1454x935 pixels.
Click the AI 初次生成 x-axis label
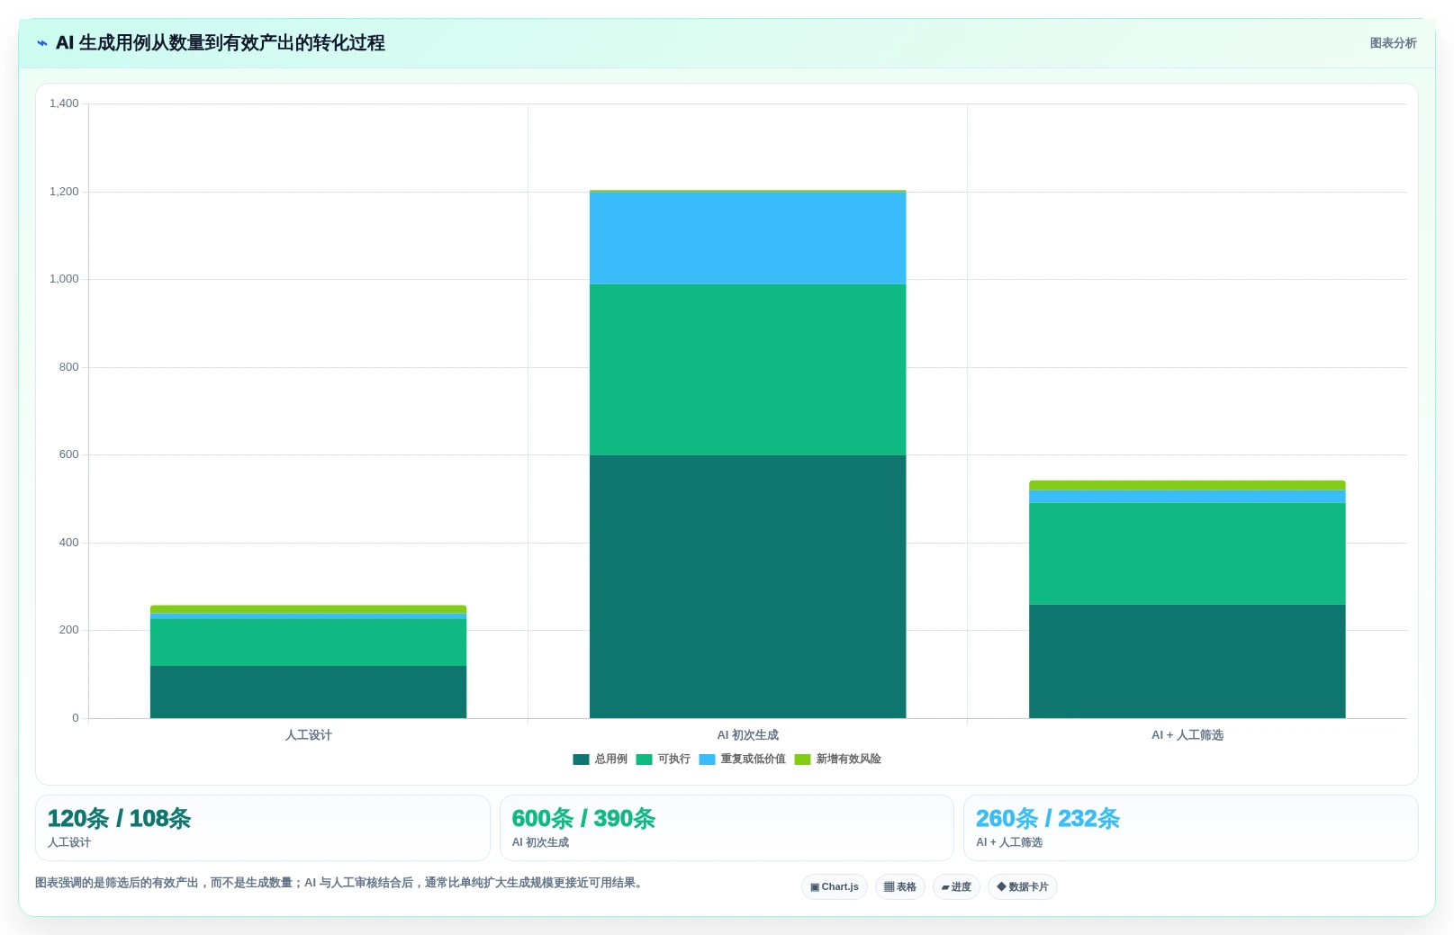pyautogui.click(x=747, y=735)
